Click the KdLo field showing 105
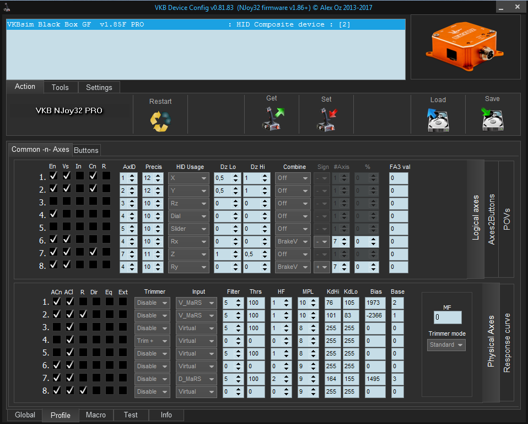 click(x=351, y=303)
